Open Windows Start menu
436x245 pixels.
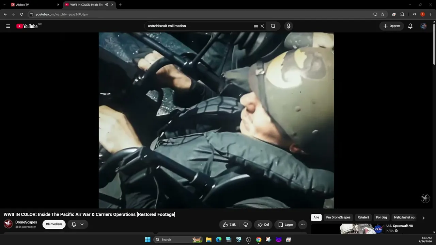[x=147, y=240]
